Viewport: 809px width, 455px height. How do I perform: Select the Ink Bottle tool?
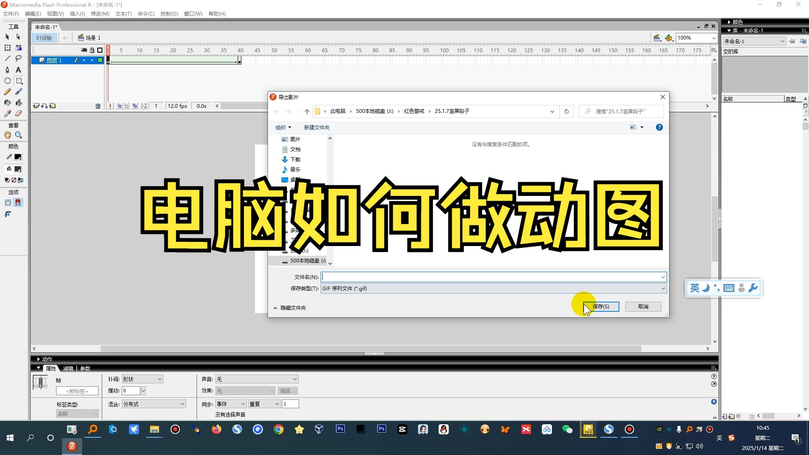[7, 102]
